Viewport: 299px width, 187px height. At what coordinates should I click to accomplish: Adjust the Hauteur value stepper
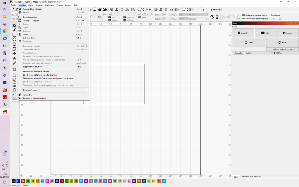click(x=152, y=14)
